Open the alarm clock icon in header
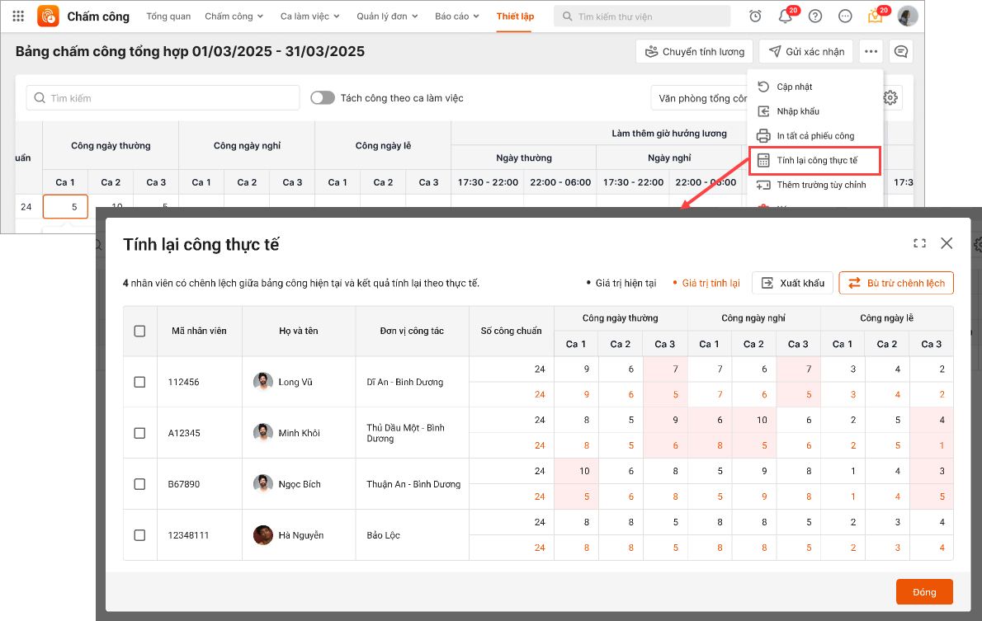The height and width of the screenshot is (621, 982). 755,16
